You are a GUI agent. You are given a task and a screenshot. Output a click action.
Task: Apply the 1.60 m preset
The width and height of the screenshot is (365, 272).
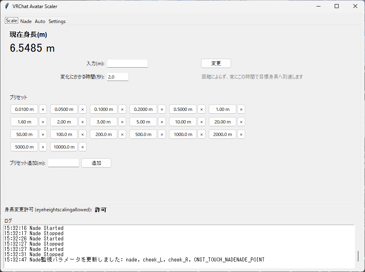tap(24, 122)
